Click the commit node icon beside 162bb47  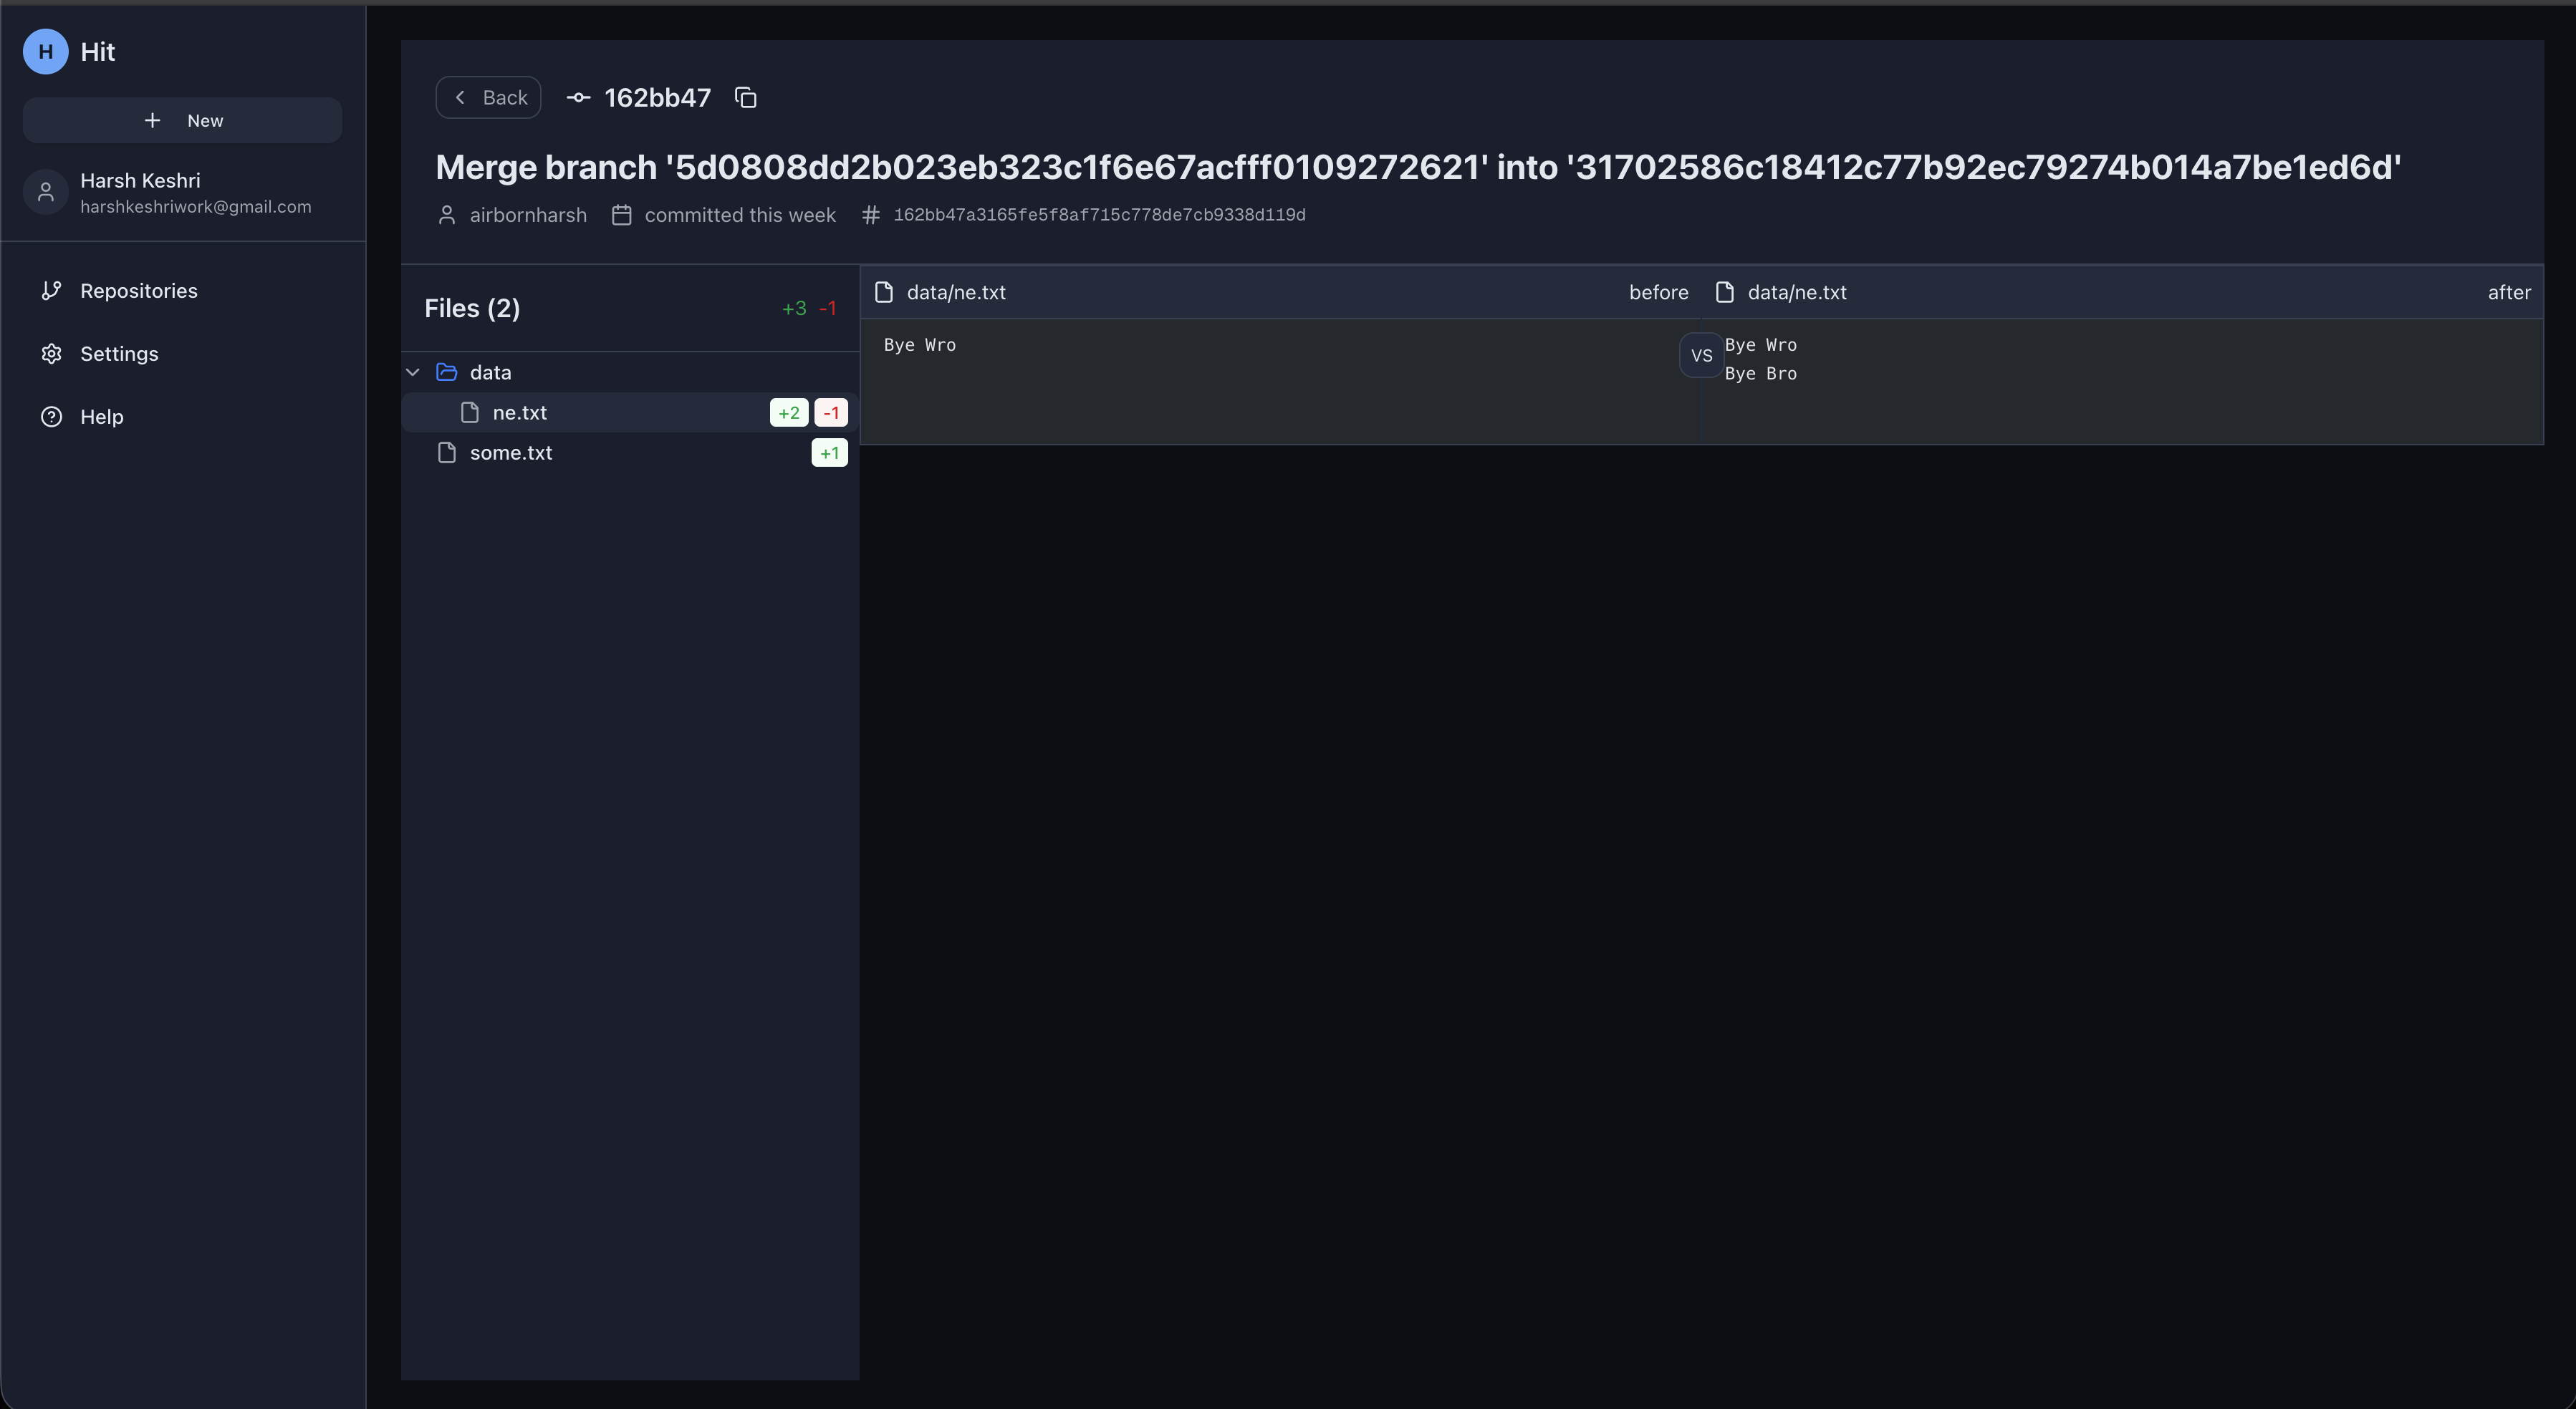pos(578,97)
